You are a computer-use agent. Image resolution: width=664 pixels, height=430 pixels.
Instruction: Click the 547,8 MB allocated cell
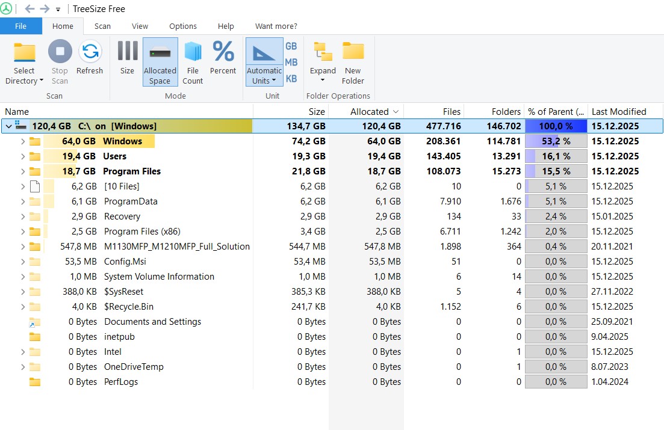pos(382,247)
